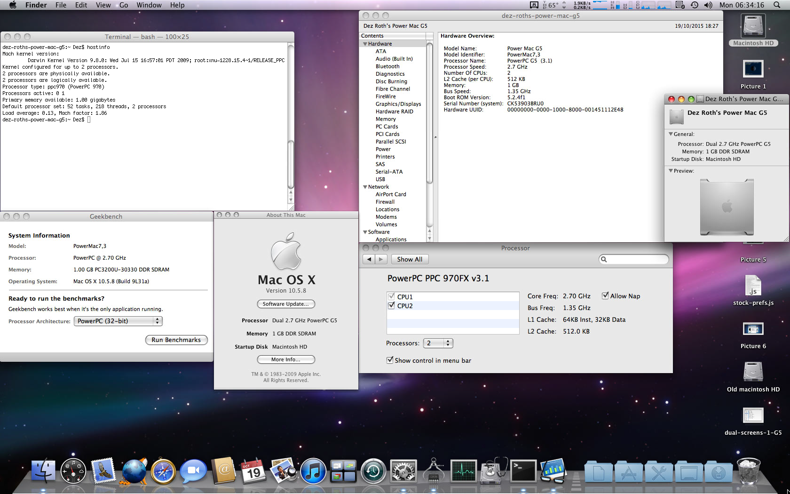This screenshot has width=790, height=494.
Task: Launch Preview from the dock
Action: point(284,471)
